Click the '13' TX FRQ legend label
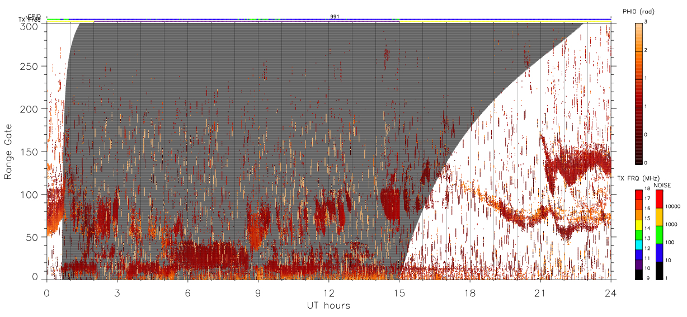687x317 pixels. pos(647,238)
